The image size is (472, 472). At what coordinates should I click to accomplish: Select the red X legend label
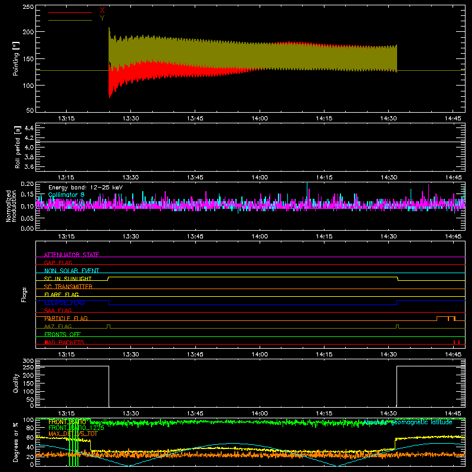pyautogui.click(x=102, y=11)
